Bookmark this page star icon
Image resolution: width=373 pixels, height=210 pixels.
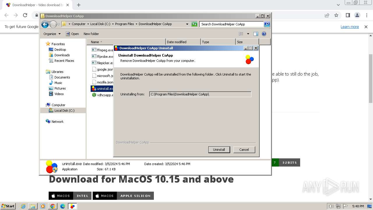pyautogui.click(x=336, y=15)
